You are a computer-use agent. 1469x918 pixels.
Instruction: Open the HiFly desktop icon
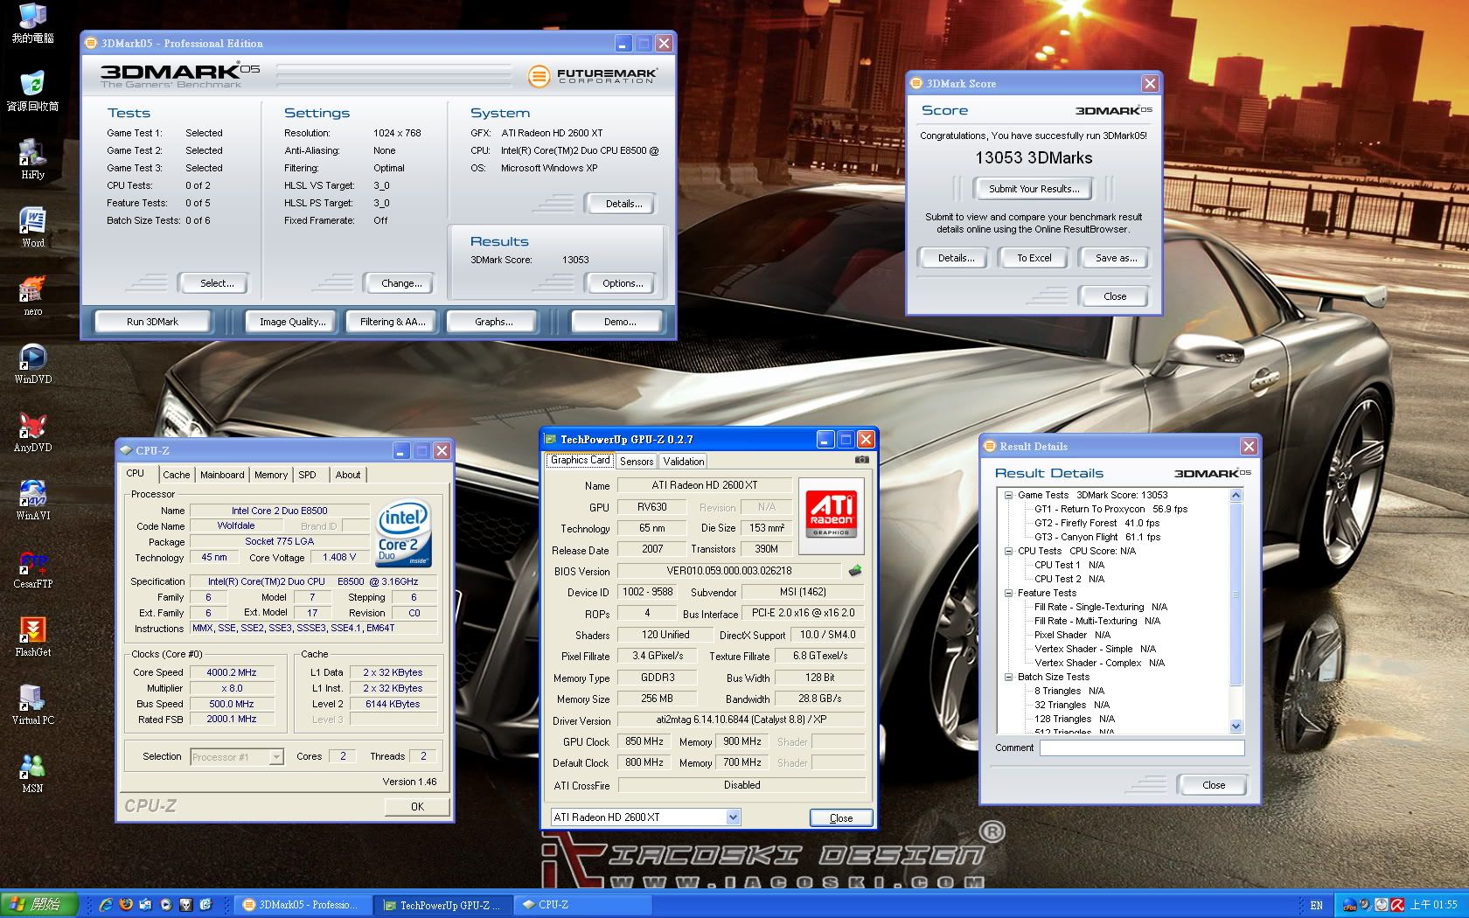tap(32, 158)
